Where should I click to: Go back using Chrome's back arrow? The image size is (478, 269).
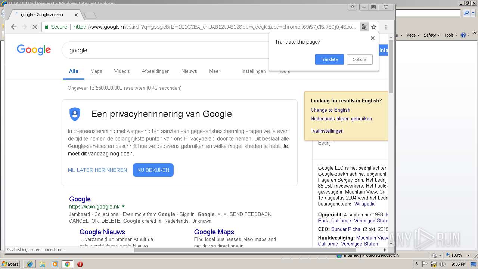[x=14, y=27]
